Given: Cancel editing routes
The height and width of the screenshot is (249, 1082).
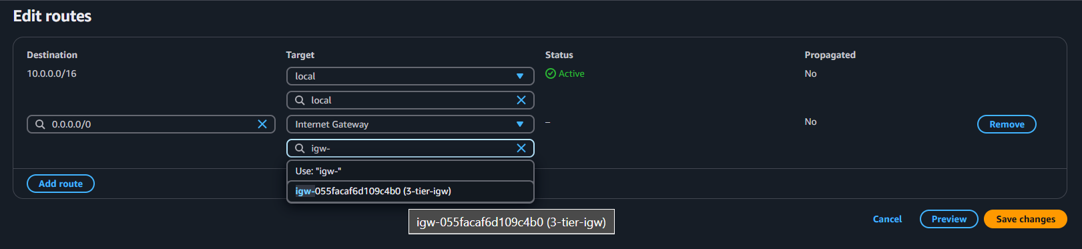Looking at the screenshot, I should 887,219.
